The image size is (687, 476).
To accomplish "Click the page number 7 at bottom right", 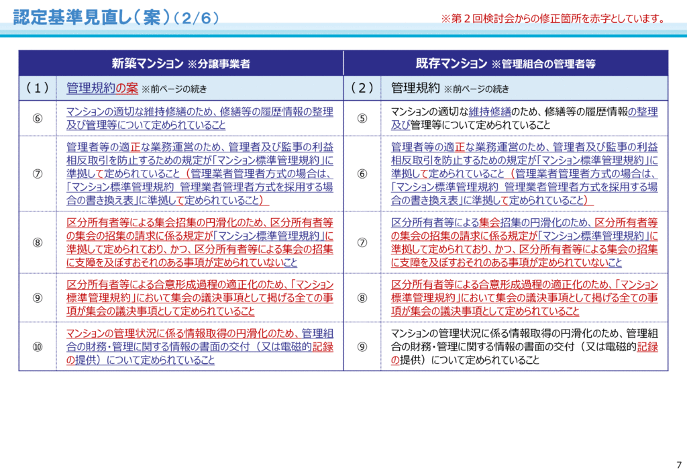I will click(677, 465).
